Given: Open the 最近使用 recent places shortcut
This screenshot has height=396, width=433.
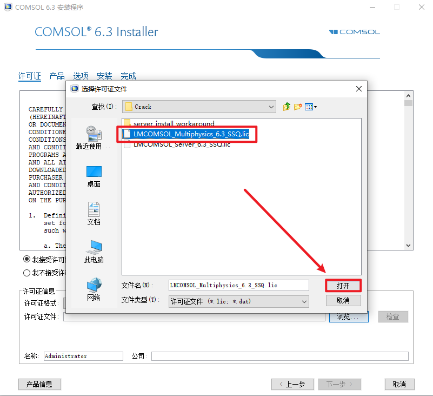Looking at the screenshot, I should tap(94, 137).
